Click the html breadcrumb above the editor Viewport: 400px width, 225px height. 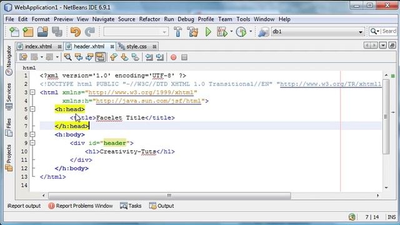pyautogui.click(x=29, y=68)
